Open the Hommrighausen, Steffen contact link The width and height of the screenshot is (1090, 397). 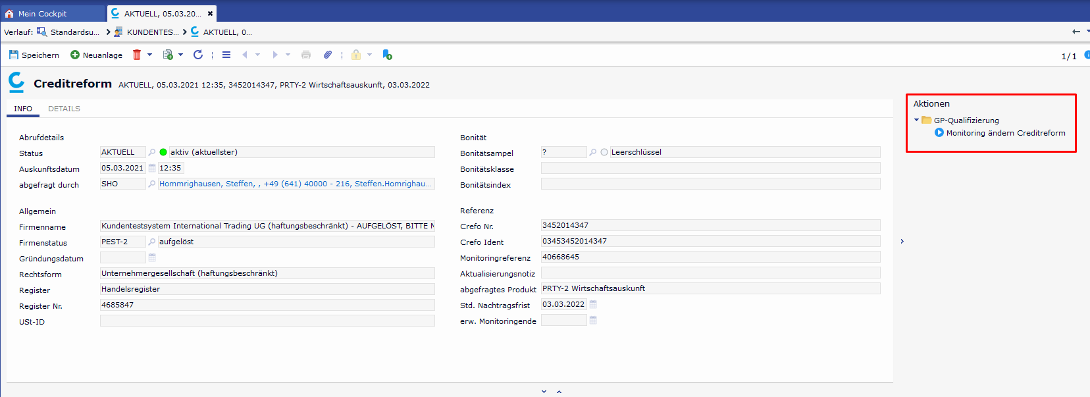click(295, 184)
